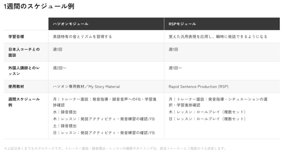Click the 外国人講師とのレッスン row label

coord(24,71)
